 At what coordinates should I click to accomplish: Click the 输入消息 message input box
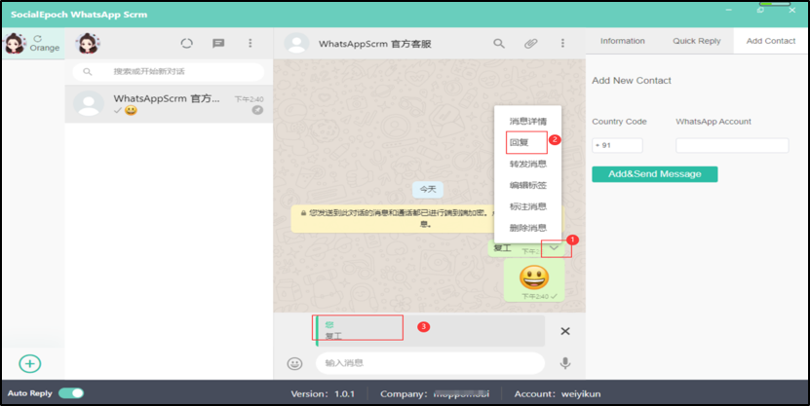coord(430,363)
